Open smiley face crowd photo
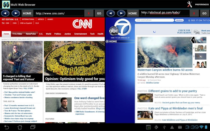This screenshot has width=210, height=131. pos(74,58)
